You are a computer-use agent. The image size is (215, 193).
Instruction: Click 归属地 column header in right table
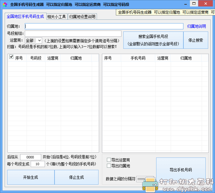(186, 58)
